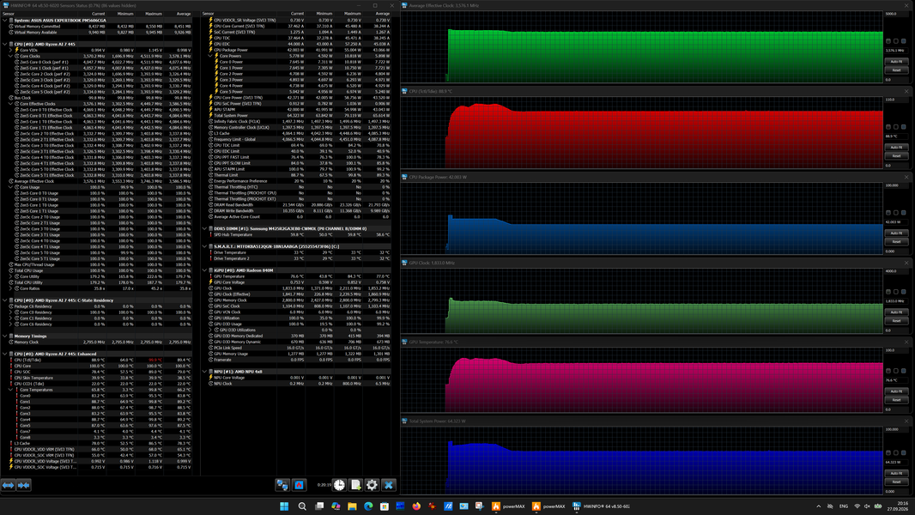Toggle the blue checkbox on CPU (Tctl/Tdie) graph
Viewport: 915px width, 515px height.
pyautogui.click(x=905, y=126)
